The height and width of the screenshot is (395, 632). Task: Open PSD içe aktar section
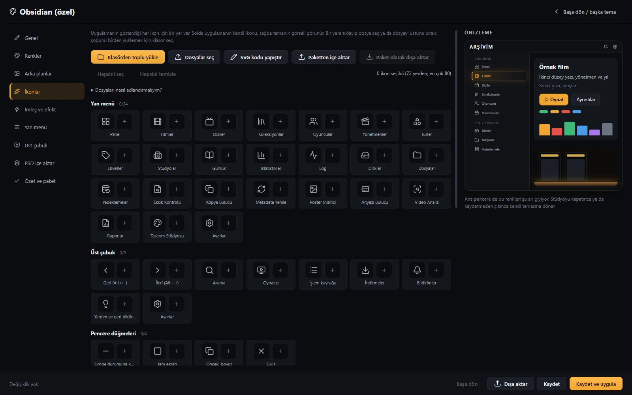pos(47,163)
